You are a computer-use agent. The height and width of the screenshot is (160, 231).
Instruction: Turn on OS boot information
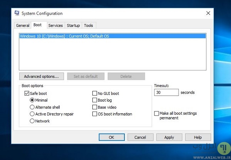coord(95,114)
